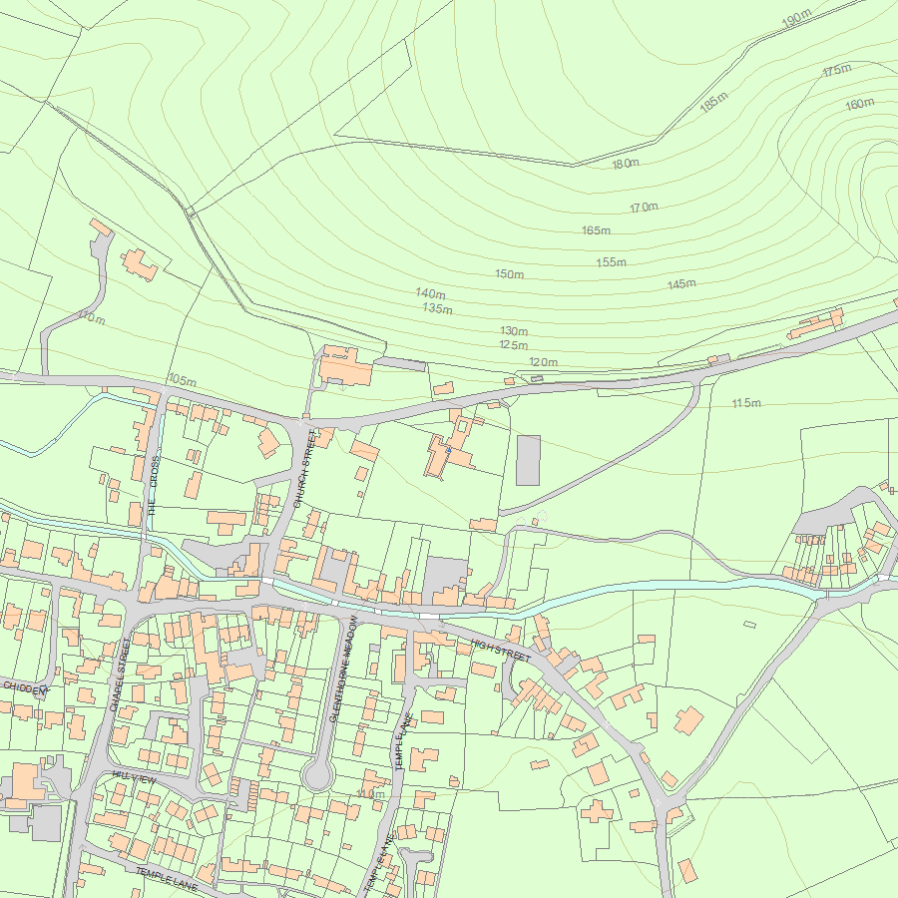Image resolution: width=898 pixels, height=898 pixels.
Task: Click the "145m" contour label
Action: [x=681, y=284]
